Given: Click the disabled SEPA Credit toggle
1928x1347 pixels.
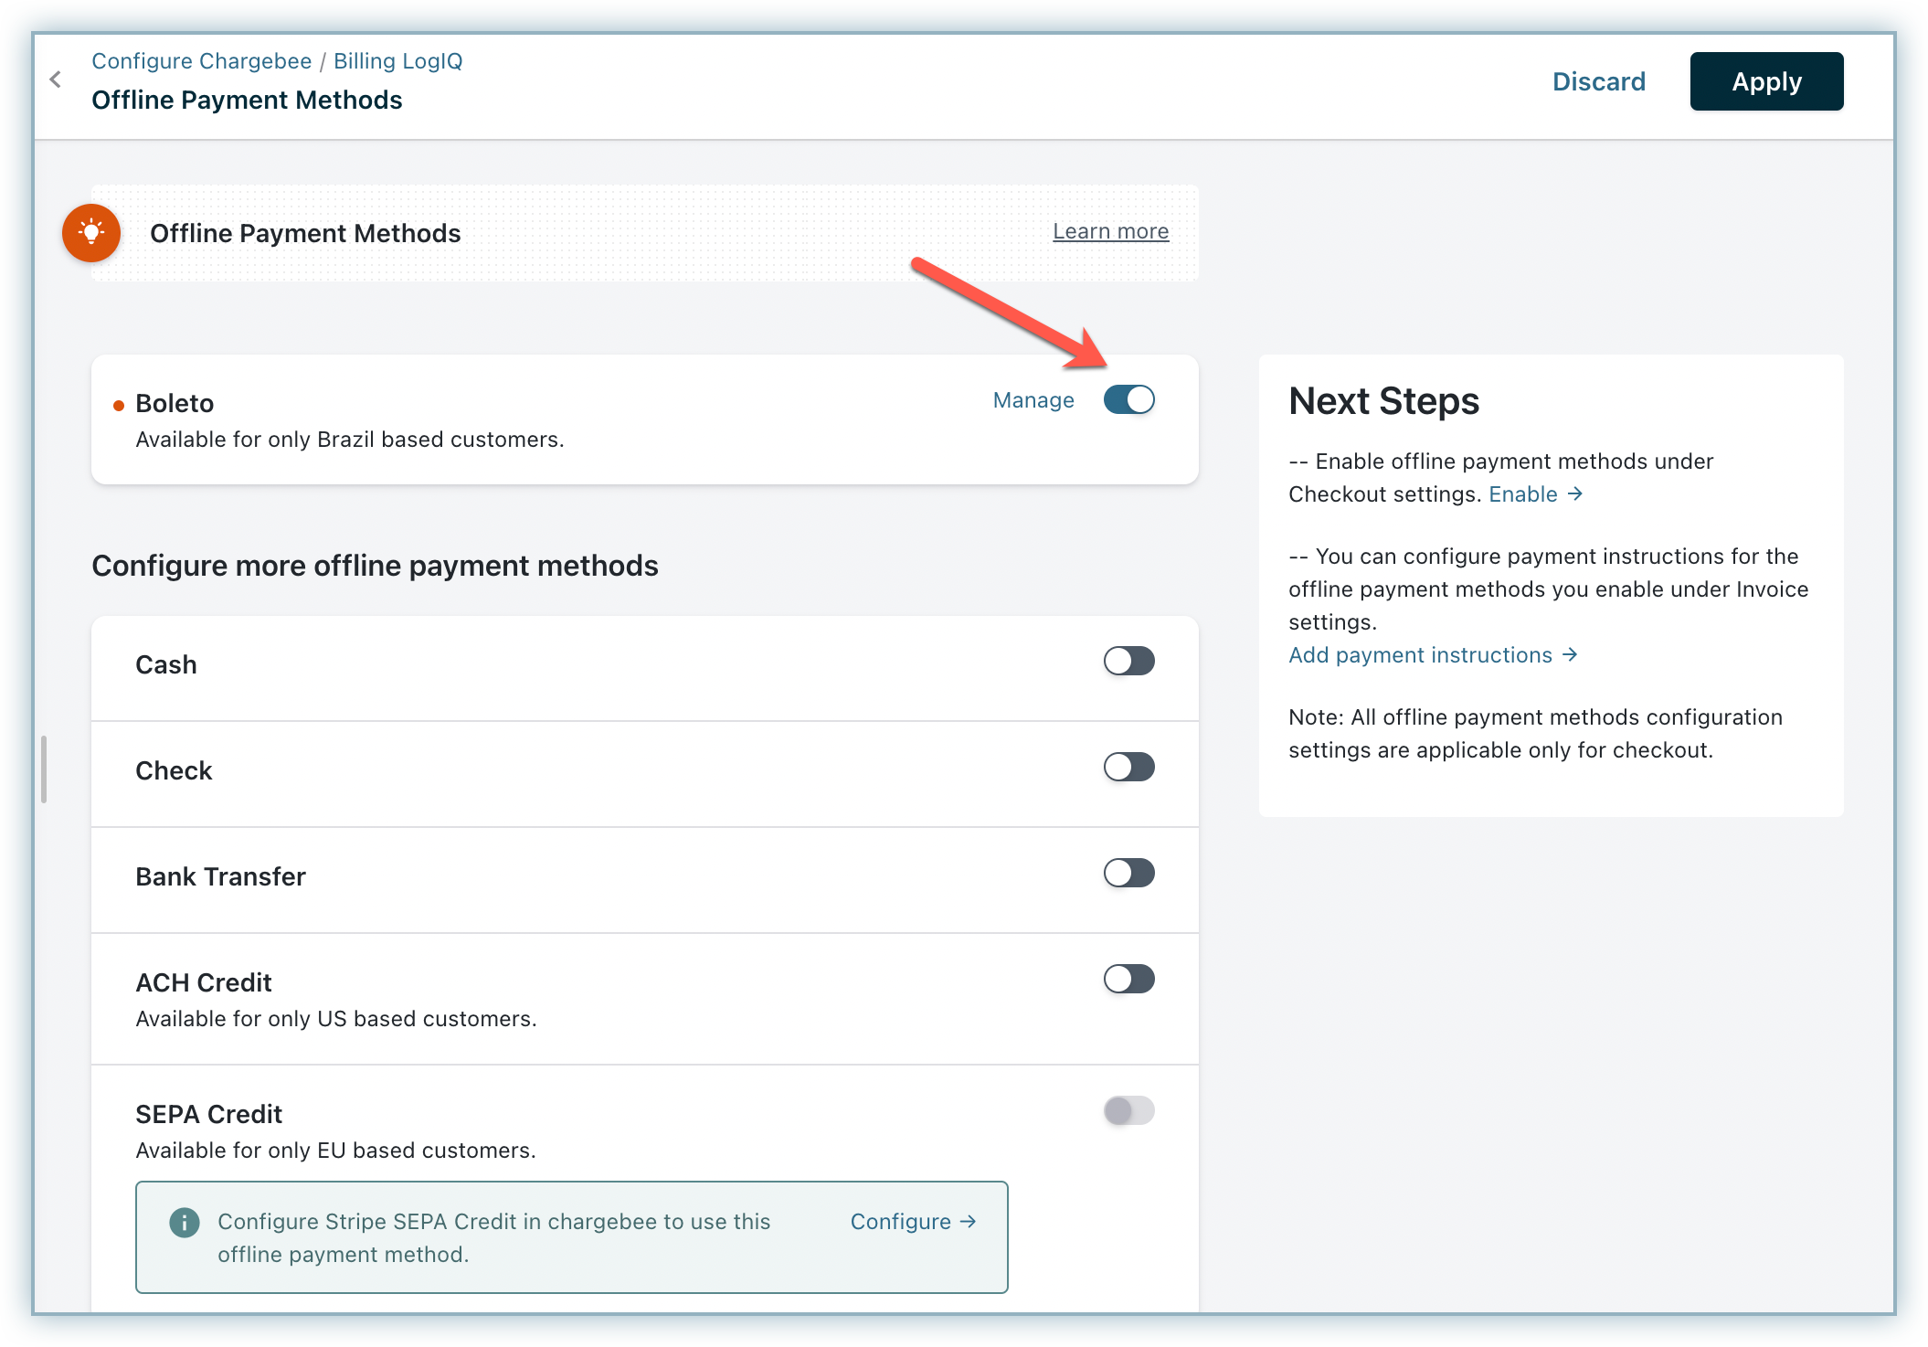Looking at the screenshot, I should click(1128, 1111).
